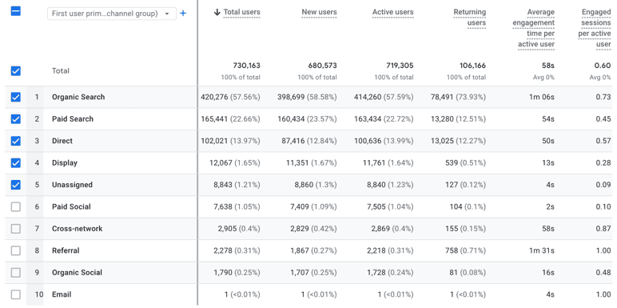Click the Paid Search channel name
Viewport: 617px width, 308px height.
(73, 119)
